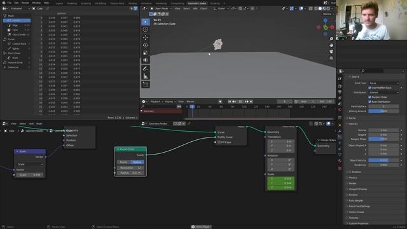The height and width of the screenshot is (229, 407).
Task: Select the Measure tool
Action: (146, 76)
